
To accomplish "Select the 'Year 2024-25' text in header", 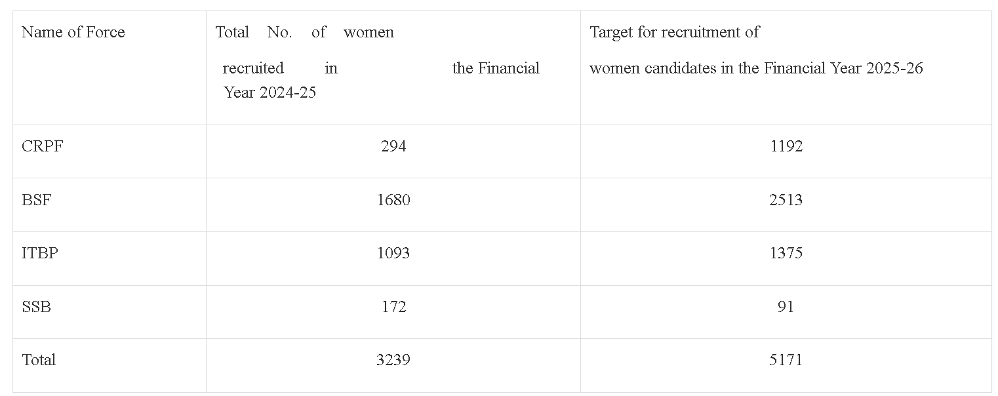I will [x=269, y=92].
